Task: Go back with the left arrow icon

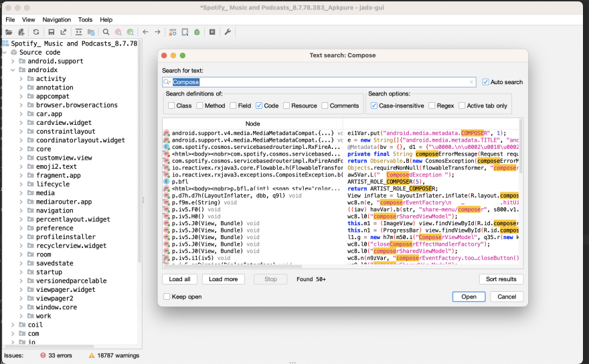Action: pos(145,32)
